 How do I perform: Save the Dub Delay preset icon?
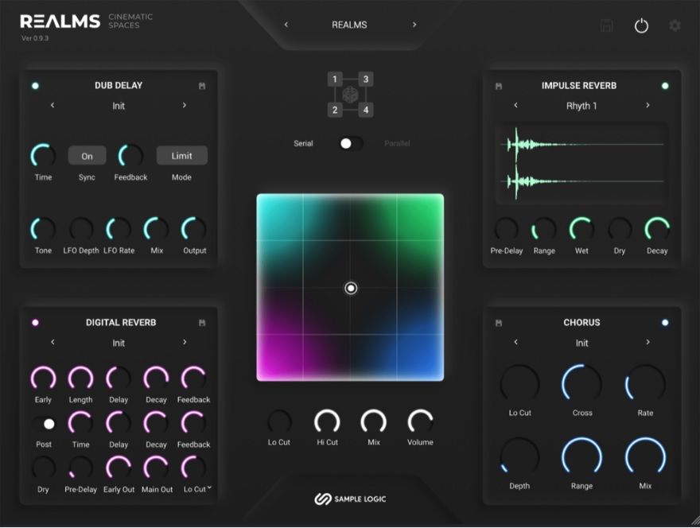(x=202, y=86)
